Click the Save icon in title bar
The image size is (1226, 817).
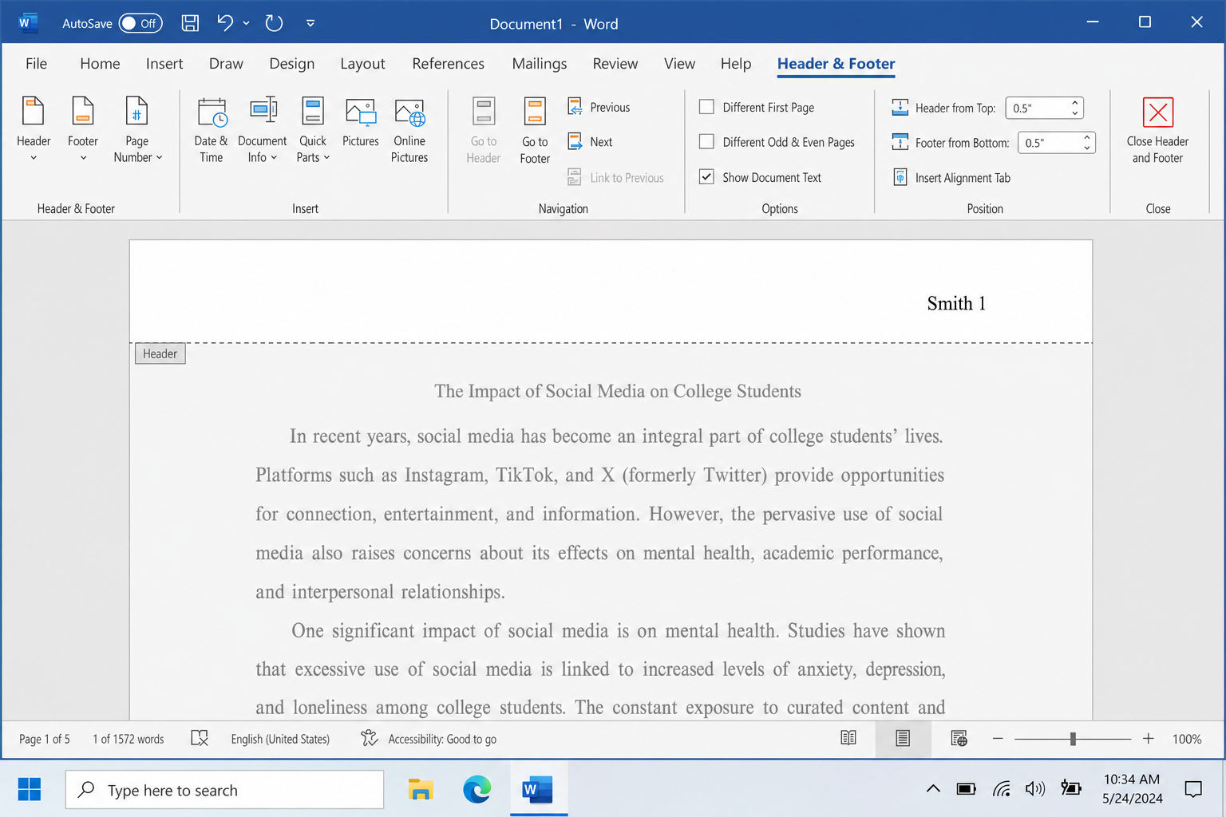pyautogui.click(x=190, y=23)
